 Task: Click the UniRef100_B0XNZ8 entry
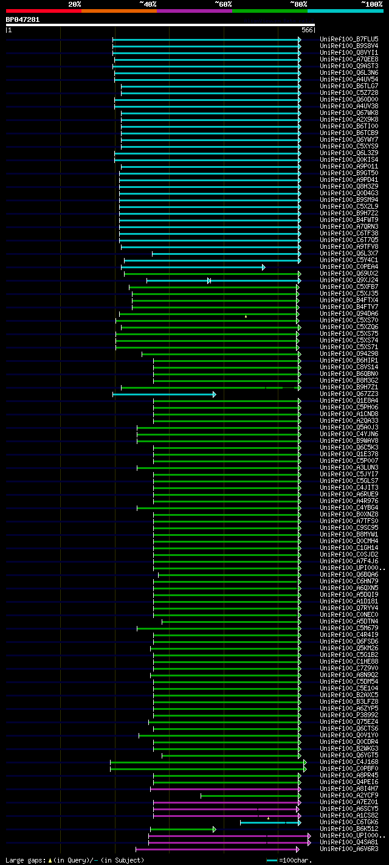click(349, 514)
